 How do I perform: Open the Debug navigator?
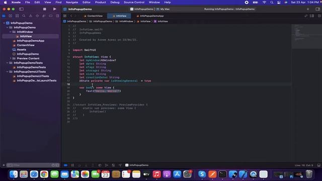click(x=44, y=16)
